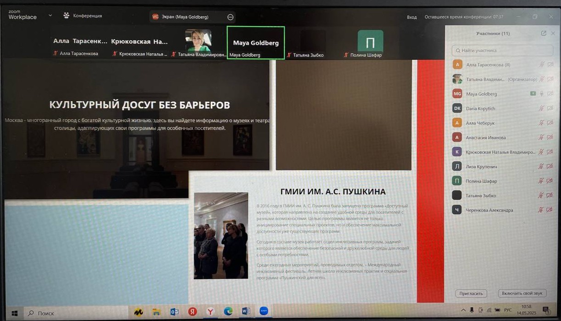This screenshot has height=321, width=561.
Task: Click the Включить свой звук button
Action: [522, 294]
